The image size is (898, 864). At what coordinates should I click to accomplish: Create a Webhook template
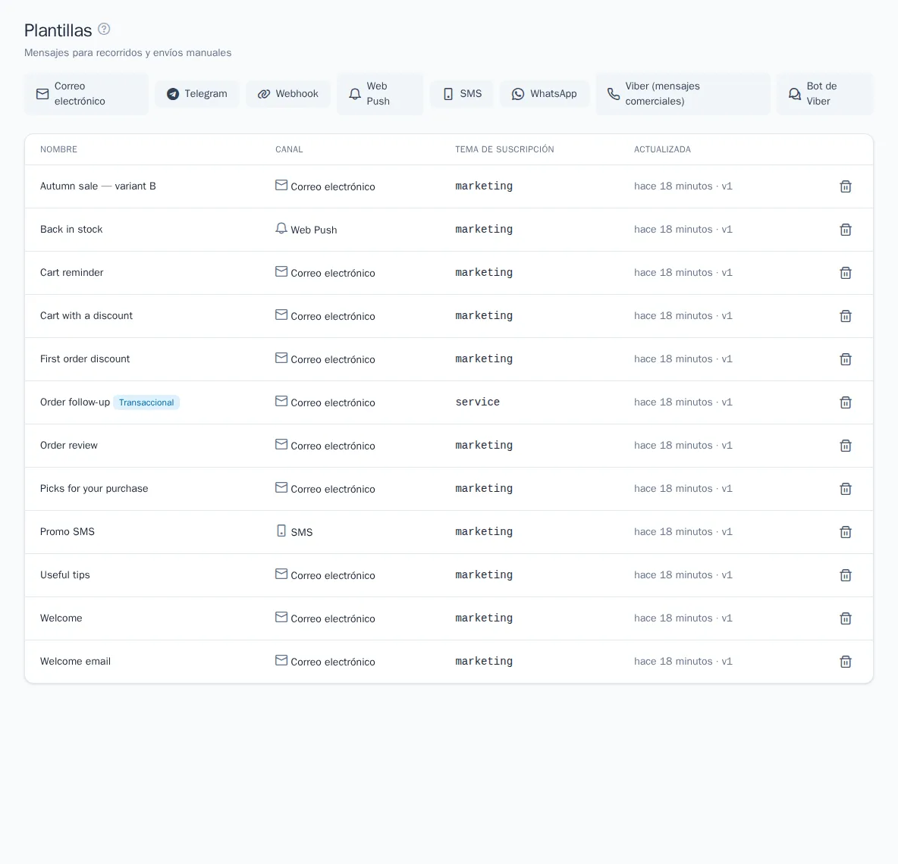pos(288,94)
